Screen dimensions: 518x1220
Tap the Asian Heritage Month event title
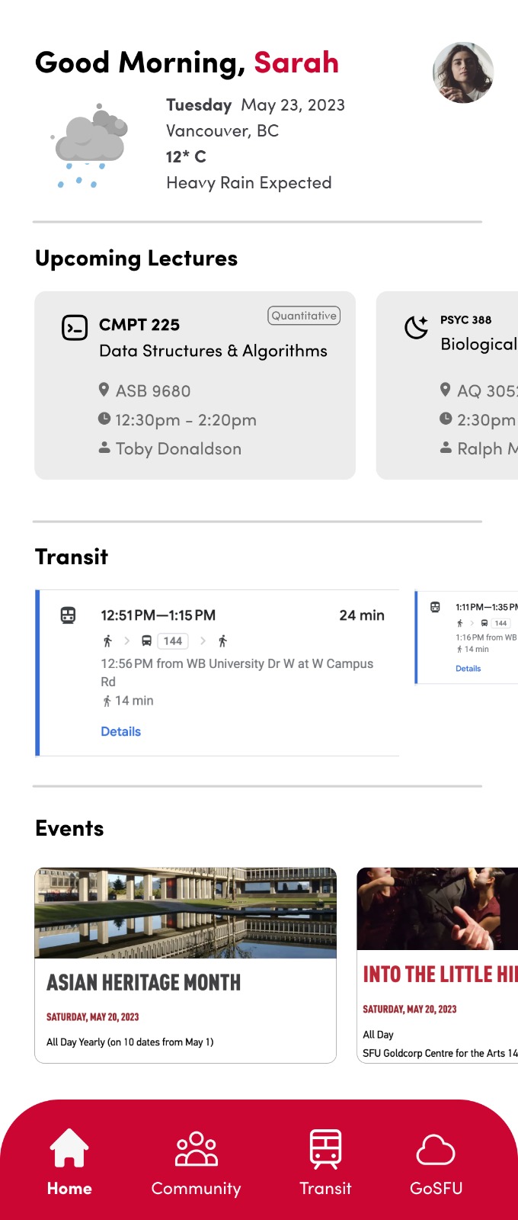[144, 983]
